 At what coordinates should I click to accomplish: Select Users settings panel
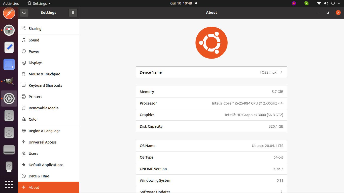tap(49, 153)
